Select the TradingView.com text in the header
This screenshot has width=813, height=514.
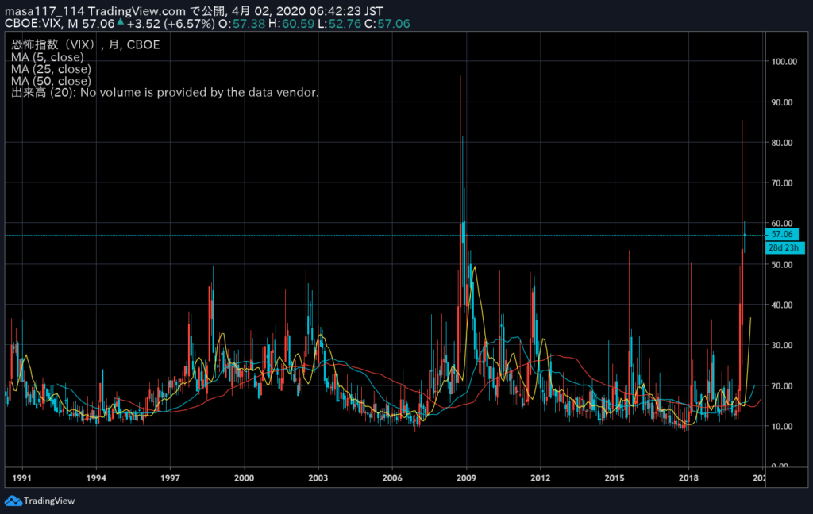[x=137, y=11]
